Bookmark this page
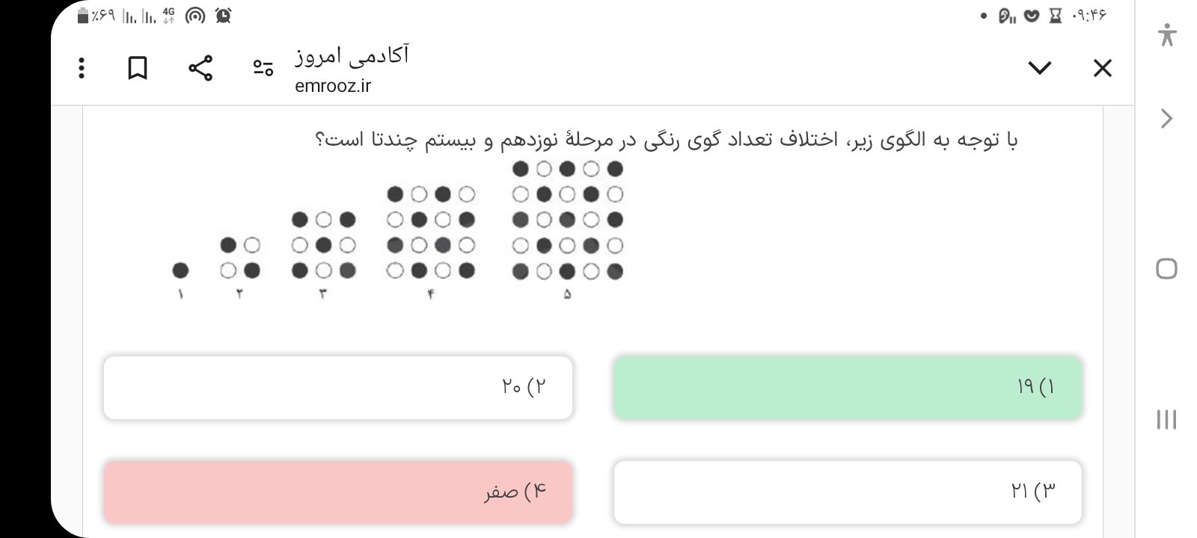The image size is (1197, 538). (137, 68)
